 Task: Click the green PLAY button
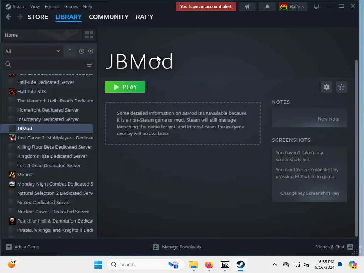pyautogui.click(x=125, y=87)
